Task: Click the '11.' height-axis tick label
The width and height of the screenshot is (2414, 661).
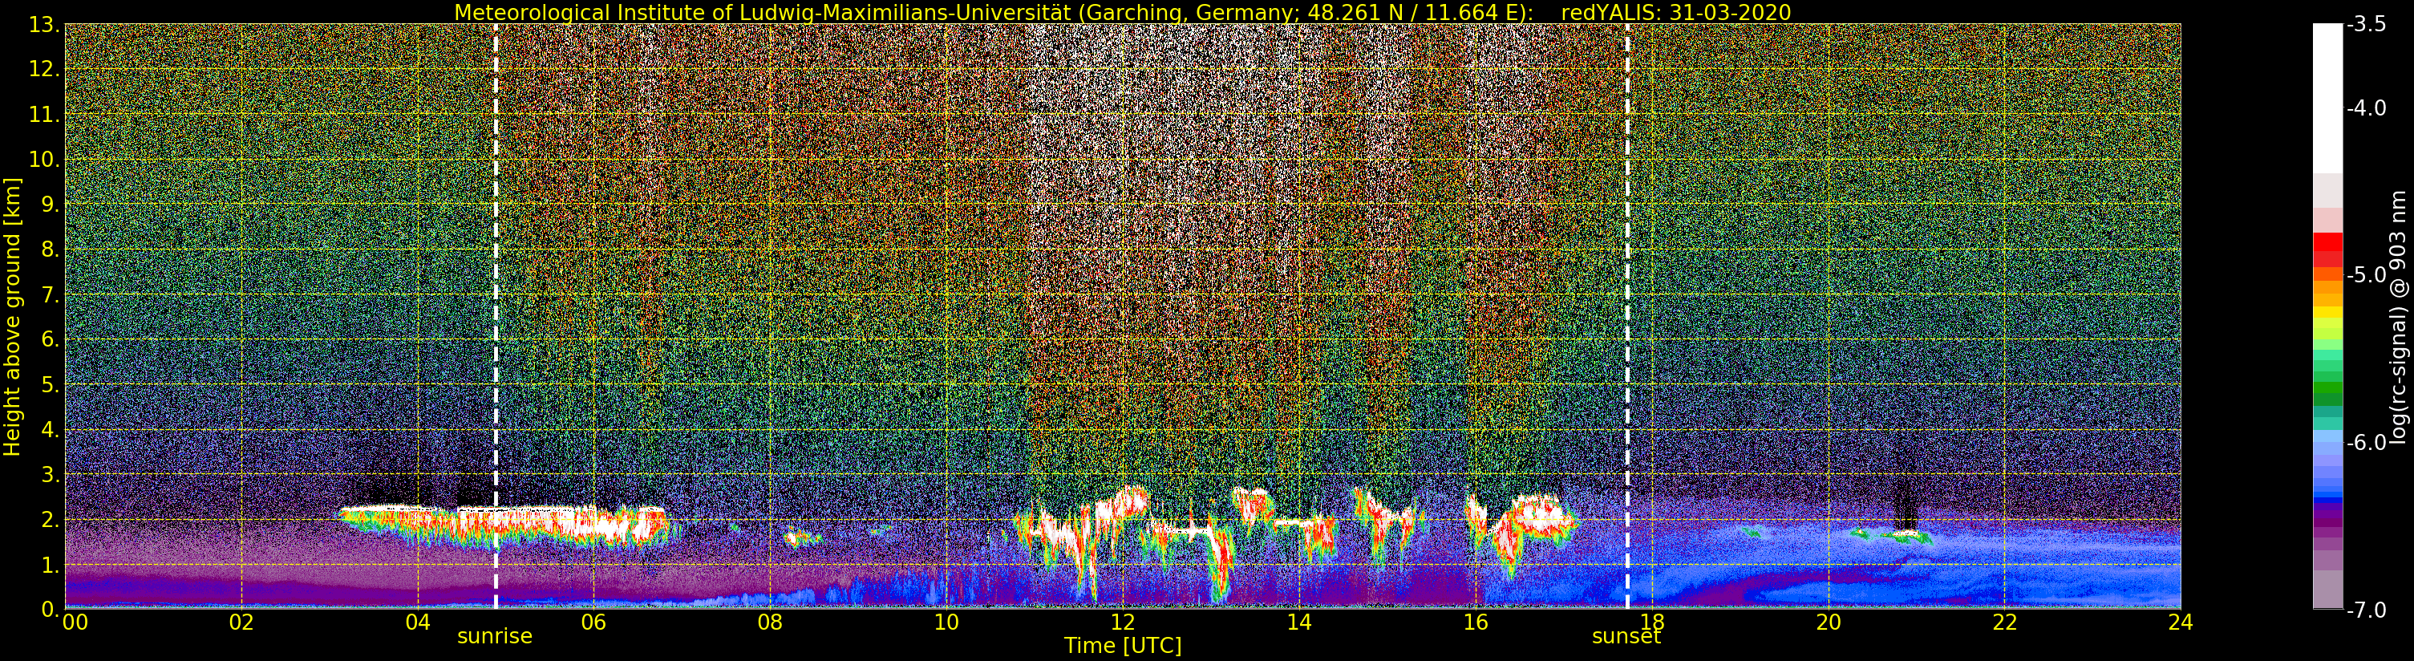Action: click(x=45, y=115)
